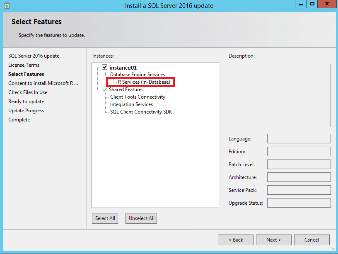Viewport: 338px width, 254px height.
Task: Select Database Engine Services in tree
Action: [138, 75]
